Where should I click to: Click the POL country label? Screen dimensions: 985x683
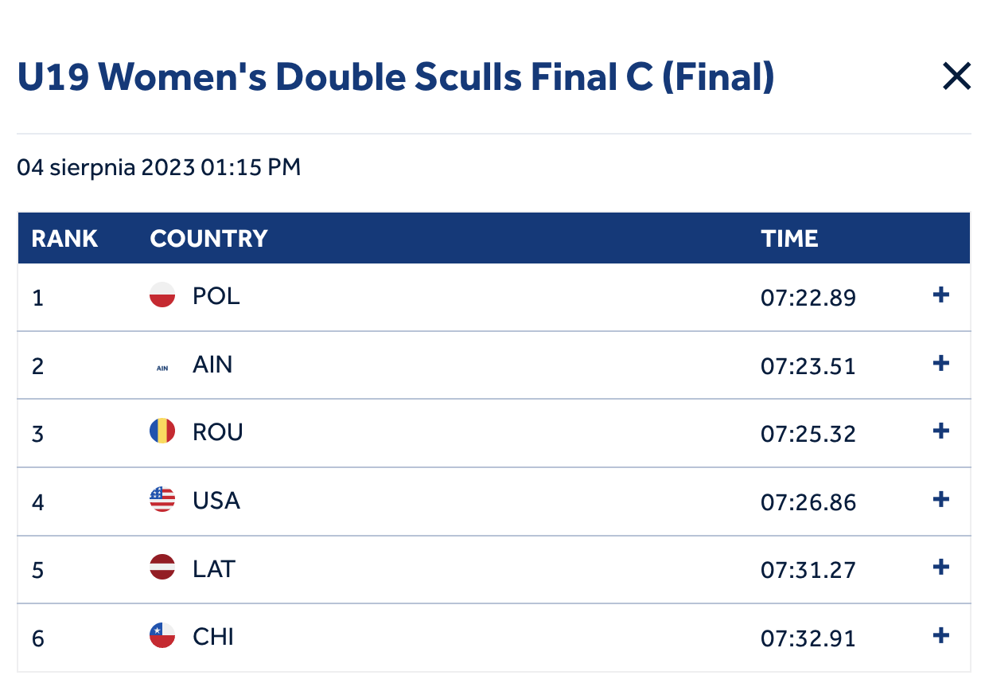click(216, 296)
